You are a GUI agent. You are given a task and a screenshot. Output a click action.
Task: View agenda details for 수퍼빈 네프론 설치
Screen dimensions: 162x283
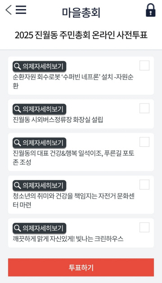click(39, 67)
